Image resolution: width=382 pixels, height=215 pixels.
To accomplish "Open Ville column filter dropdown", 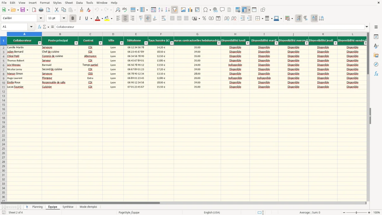I will [x=122, y=43].
